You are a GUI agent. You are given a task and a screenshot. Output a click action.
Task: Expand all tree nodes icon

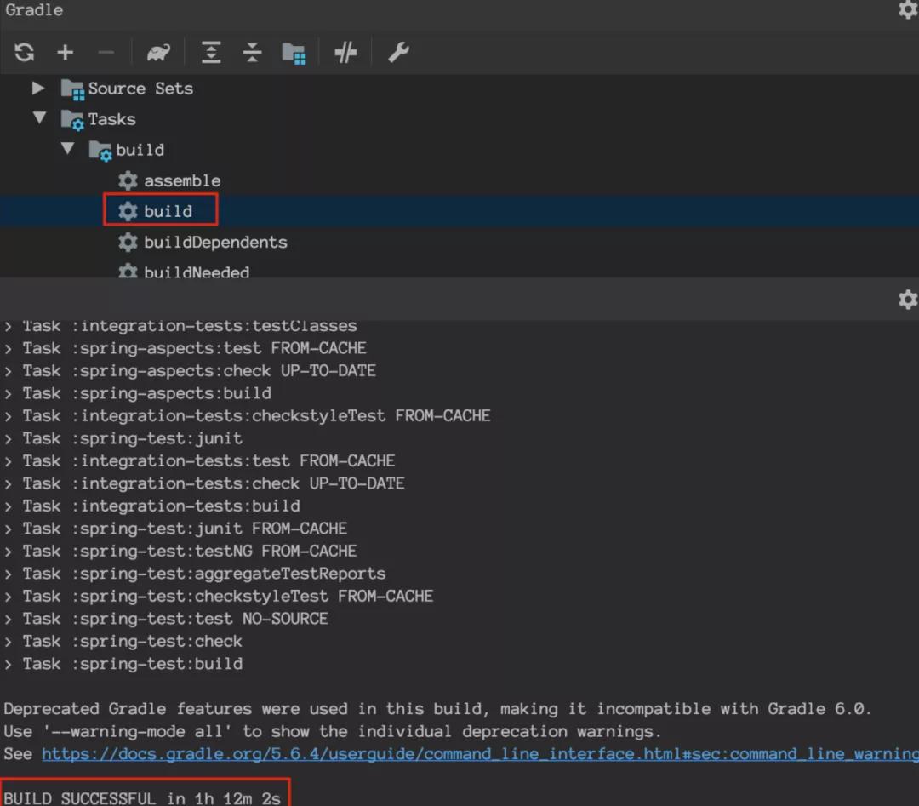tap(211, 52)
